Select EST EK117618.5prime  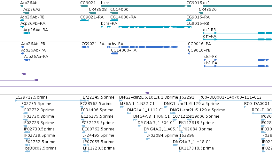coord(196,123)
